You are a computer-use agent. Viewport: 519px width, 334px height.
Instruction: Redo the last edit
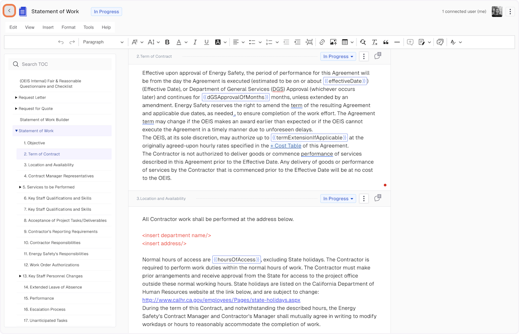(x=72, y=42)
